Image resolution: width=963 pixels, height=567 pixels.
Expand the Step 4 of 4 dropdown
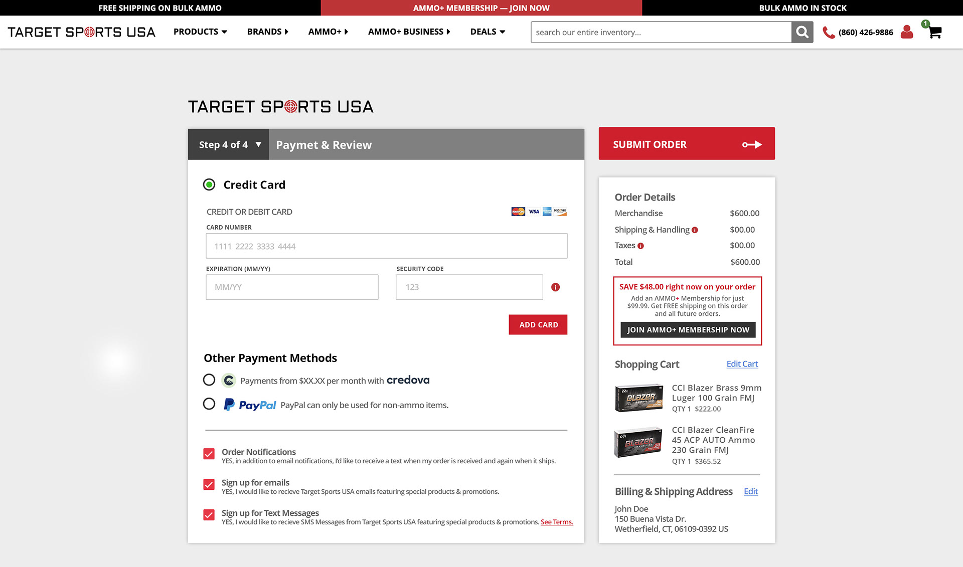tap(229, 144)
